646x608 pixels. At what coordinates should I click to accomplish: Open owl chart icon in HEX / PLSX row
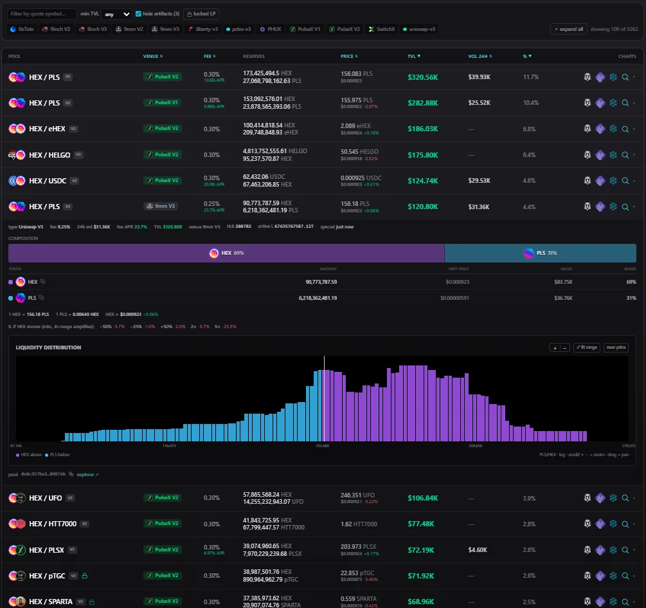point(588,550)
